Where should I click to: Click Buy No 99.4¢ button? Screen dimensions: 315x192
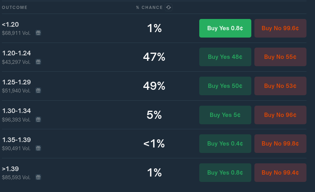tap(280, 173)
